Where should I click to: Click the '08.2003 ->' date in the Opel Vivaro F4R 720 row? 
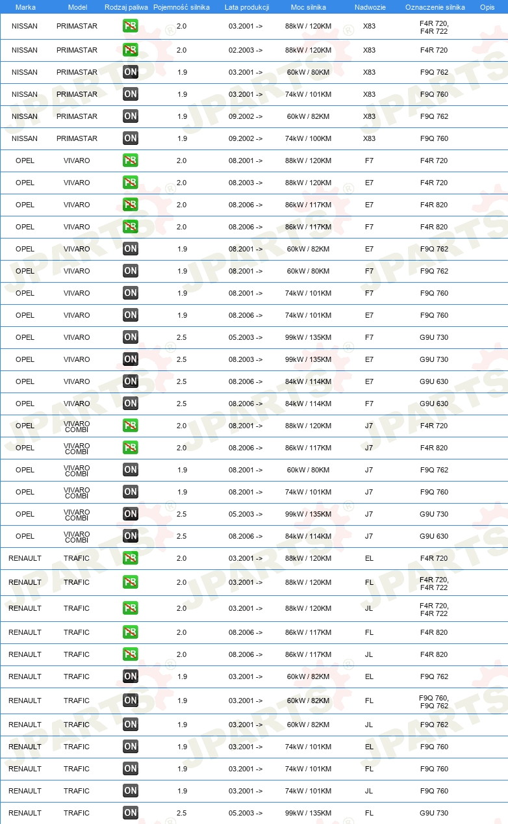point(246,183)
